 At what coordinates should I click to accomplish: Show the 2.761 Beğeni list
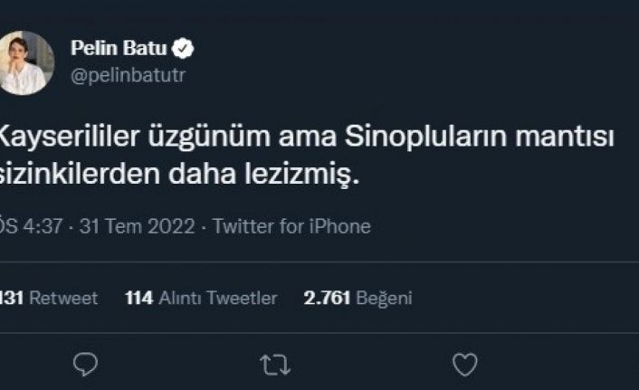(x=358, y=298)
